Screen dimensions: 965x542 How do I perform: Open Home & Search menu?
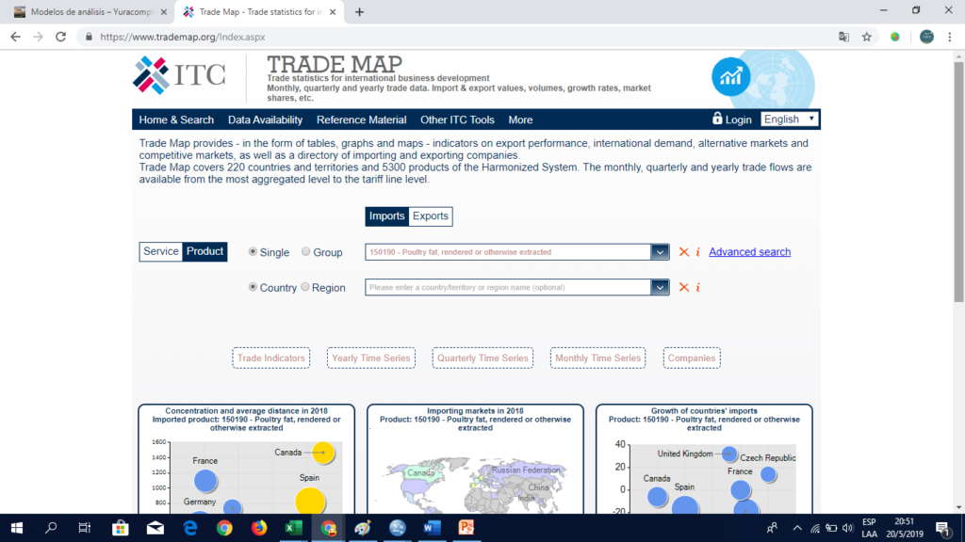(176, 120)
